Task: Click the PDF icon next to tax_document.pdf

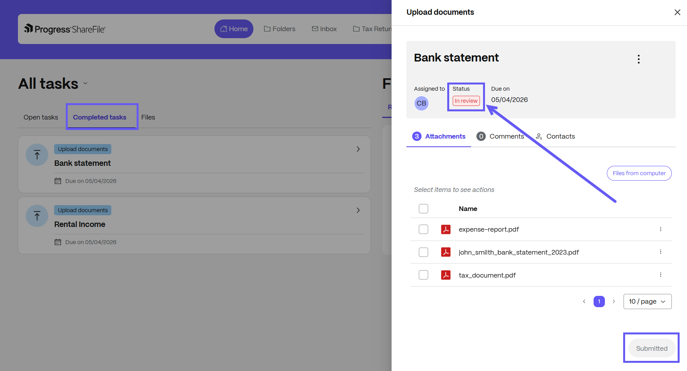Action: click(446, 275)
